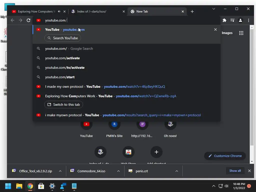Click the Switch to this tab button
Screen dimensions: 256x192
pos(63,104)
